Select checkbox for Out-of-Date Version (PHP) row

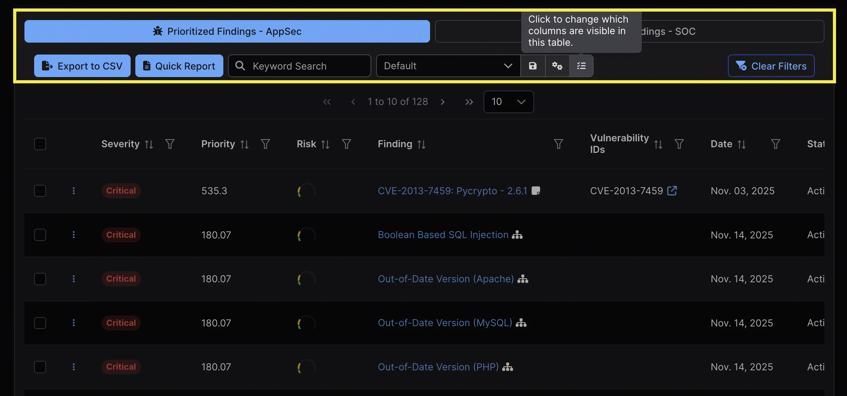point(40,367)
